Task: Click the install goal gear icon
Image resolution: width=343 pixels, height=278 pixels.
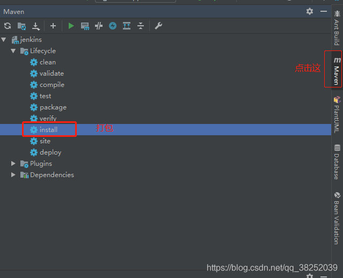Action: pyautogui.click(x=34, y=130)
